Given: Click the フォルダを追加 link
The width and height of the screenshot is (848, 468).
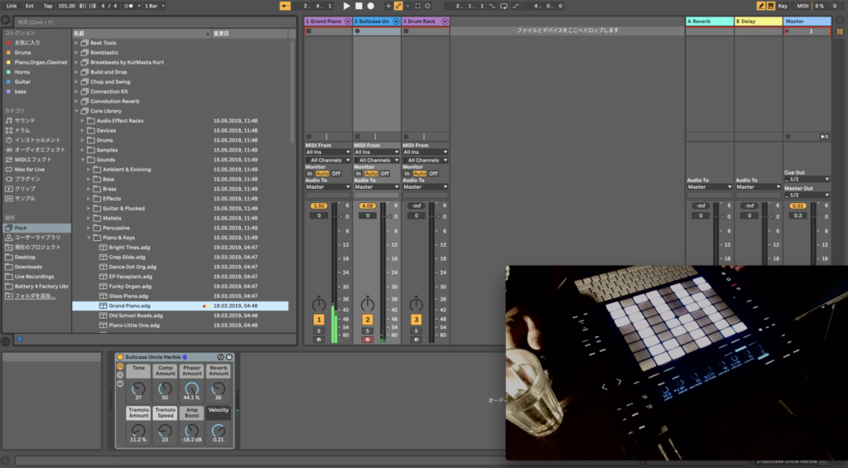Looking at the screenshot, I should pos(33,296).
